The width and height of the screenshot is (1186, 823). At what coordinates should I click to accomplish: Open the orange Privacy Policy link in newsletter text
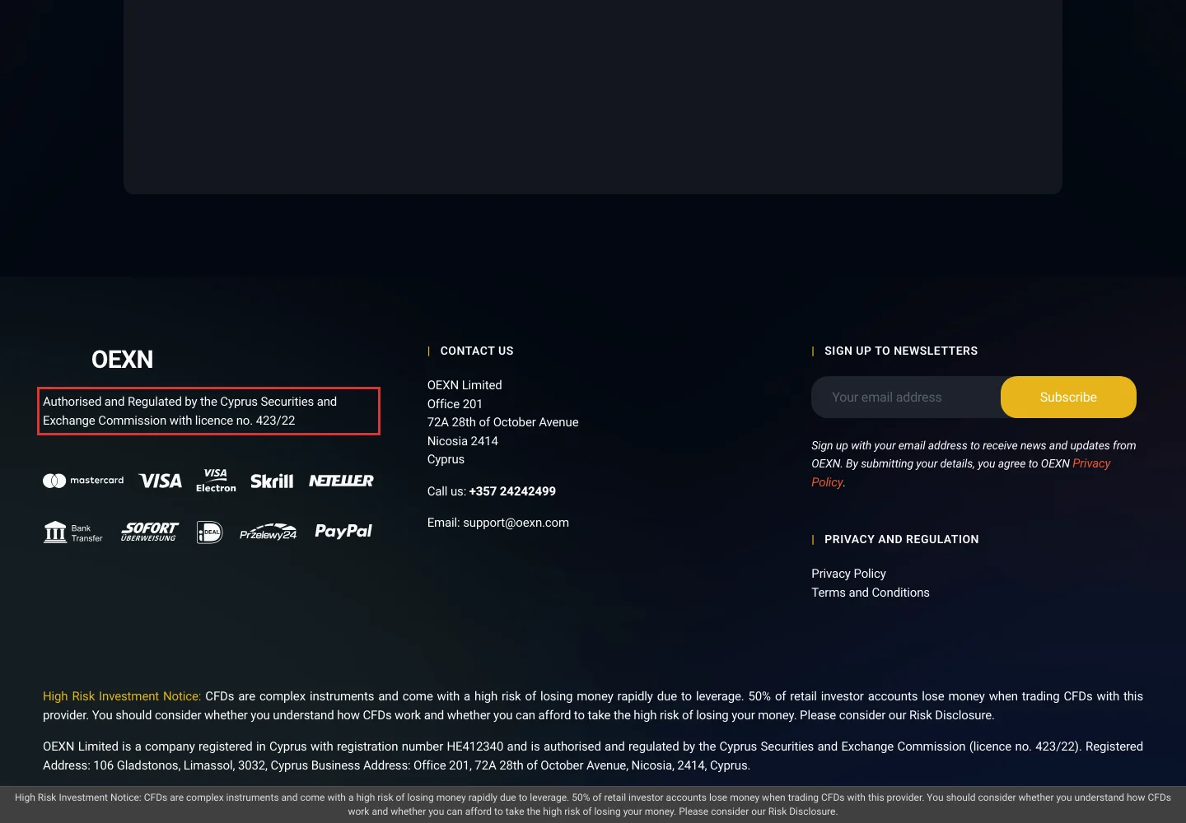click(x=1091, y=463)
